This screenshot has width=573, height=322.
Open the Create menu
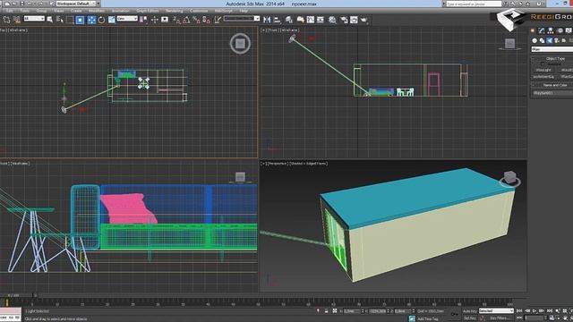76,11
